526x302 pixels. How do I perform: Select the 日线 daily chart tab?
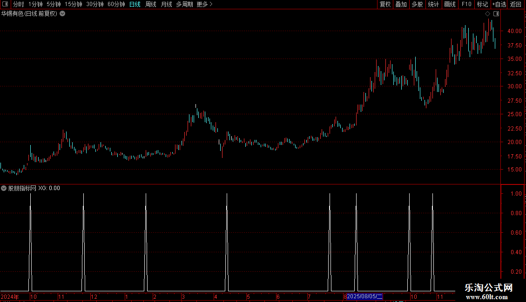point(135,4)
